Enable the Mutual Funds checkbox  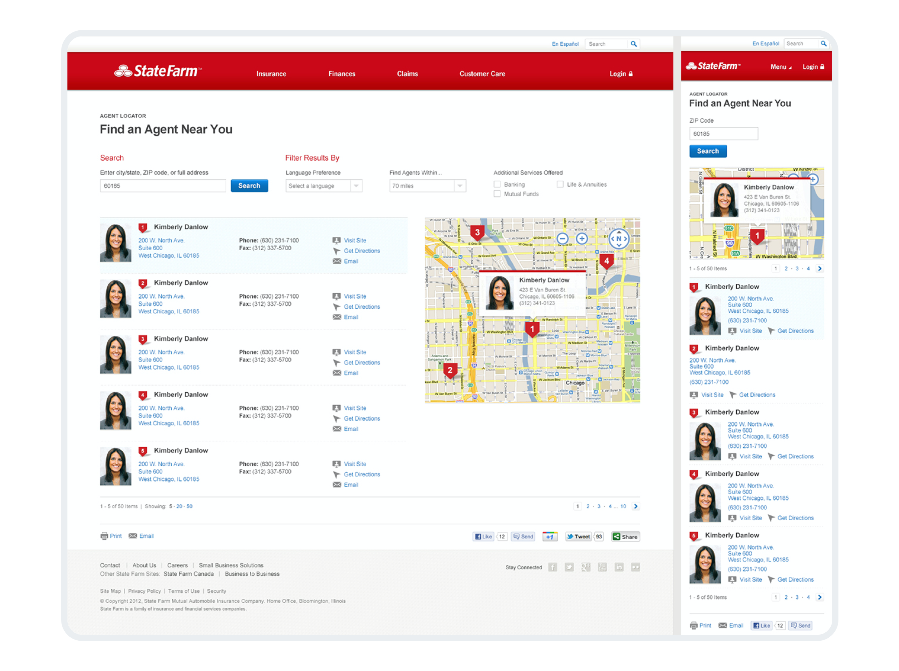coord(497,194)
